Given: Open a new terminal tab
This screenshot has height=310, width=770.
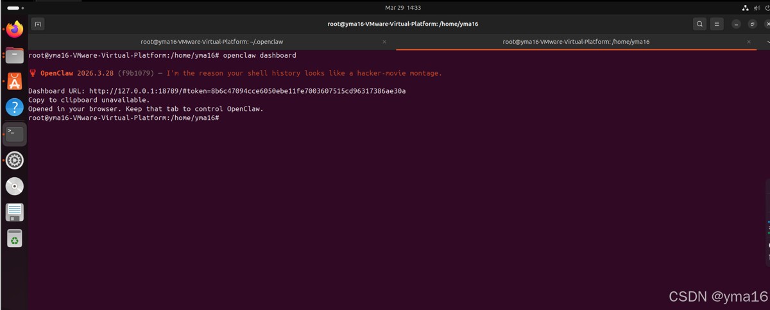Looking at the screenshot, I should pos(38,24).
